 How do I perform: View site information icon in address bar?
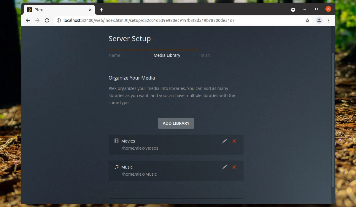[x=58, y=20]
